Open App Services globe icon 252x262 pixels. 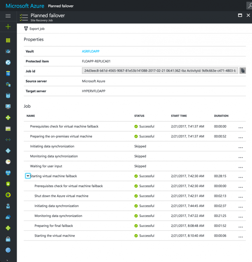click(8, 62)
